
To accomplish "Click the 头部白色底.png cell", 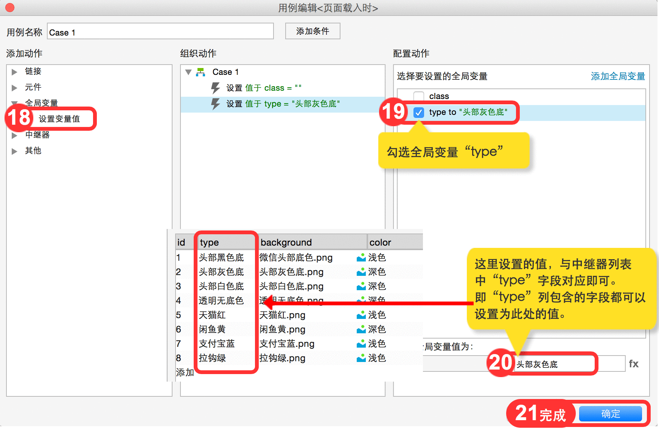I will (x=291, y=286).
